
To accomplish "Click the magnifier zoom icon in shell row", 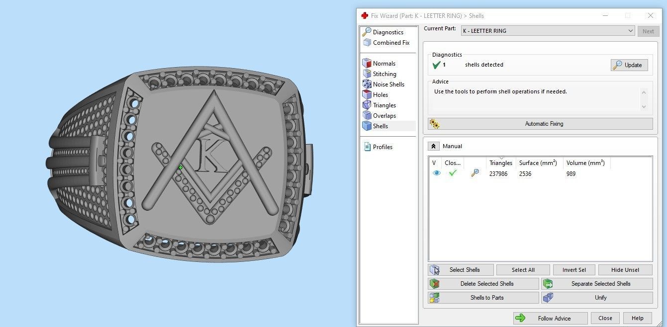I will [x=475, y=173].
